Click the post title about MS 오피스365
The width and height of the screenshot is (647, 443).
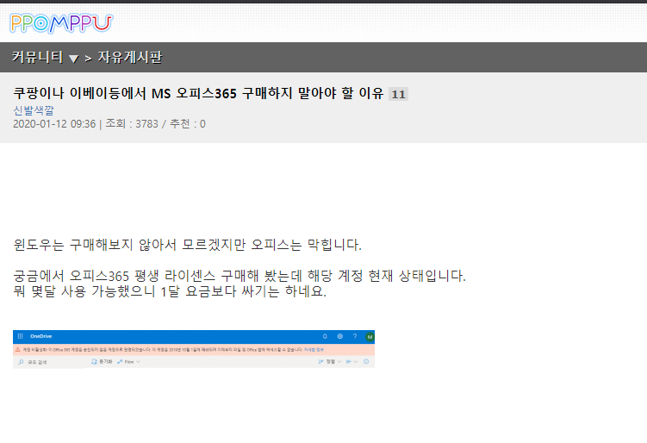(198, 93)
